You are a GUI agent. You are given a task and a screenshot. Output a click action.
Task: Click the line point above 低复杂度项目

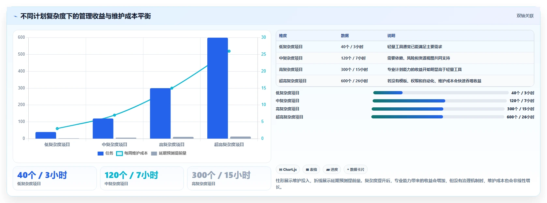coord(57,129)
